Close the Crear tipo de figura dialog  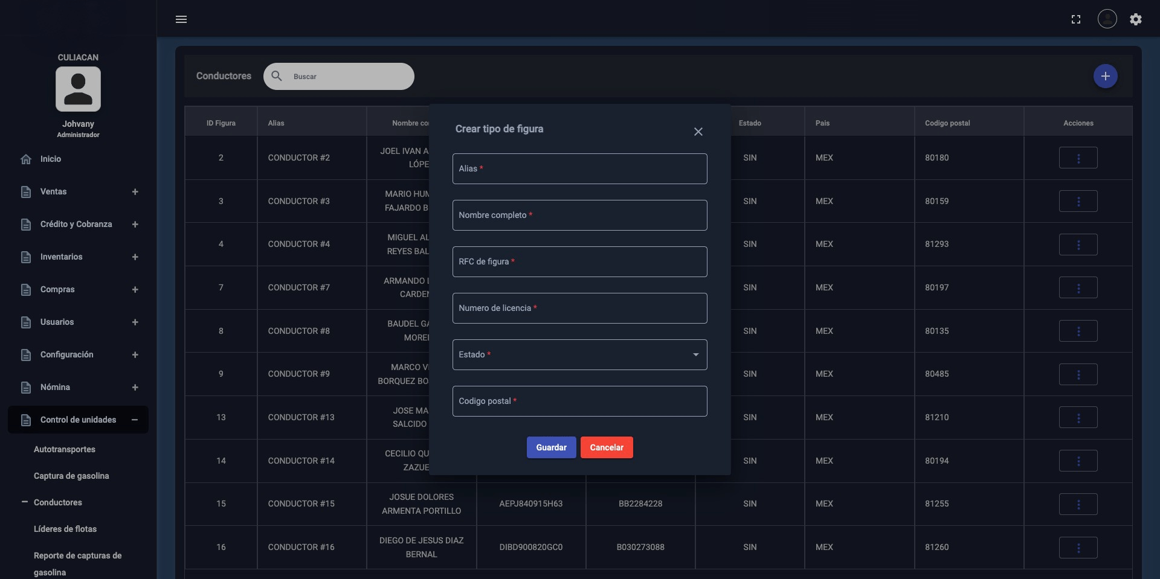point(698,132)
